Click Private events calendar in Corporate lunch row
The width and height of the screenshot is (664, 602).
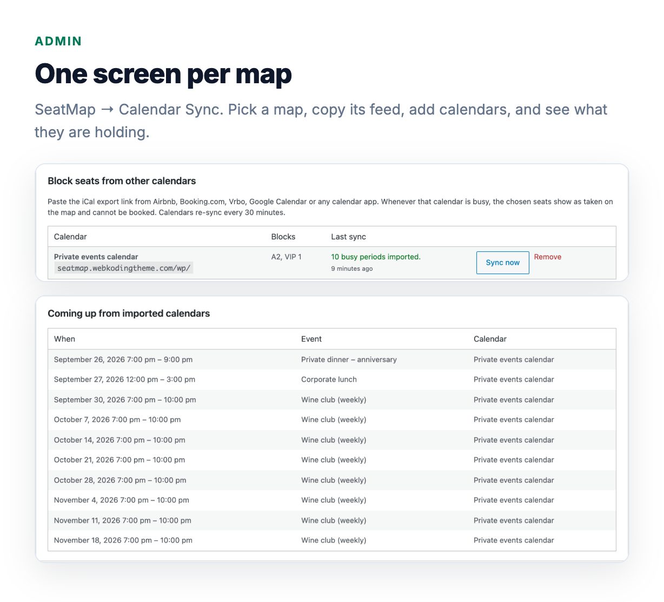click(514, 379)
